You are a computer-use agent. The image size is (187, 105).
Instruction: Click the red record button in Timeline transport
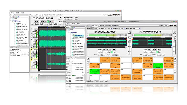(53, 22)
